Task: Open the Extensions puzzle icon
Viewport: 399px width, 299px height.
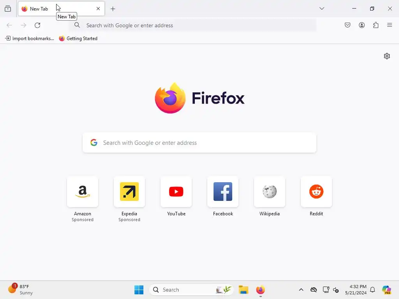Action: click(376, 25)
